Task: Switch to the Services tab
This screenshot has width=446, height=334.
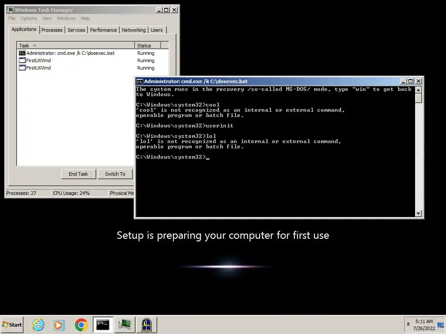Action: click(76, 30)
